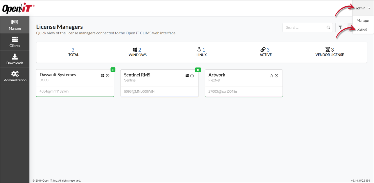Click green badge 5 on Dassault card
The height and width of the screenshot is (183, 374).
[x=113, y=70]
